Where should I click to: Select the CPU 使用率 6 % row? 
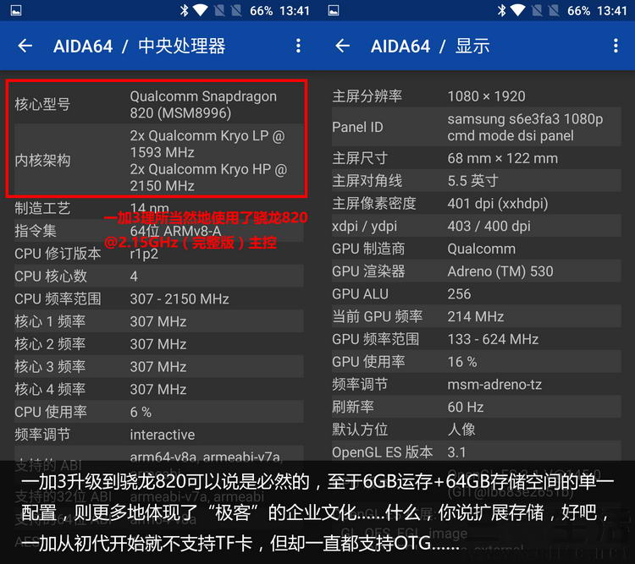pos(159,412)
